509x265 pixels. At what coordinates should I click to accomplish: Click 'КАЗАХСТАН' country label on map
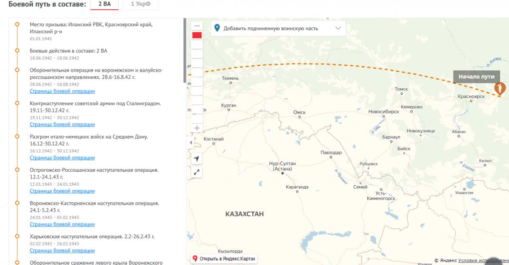244,214
